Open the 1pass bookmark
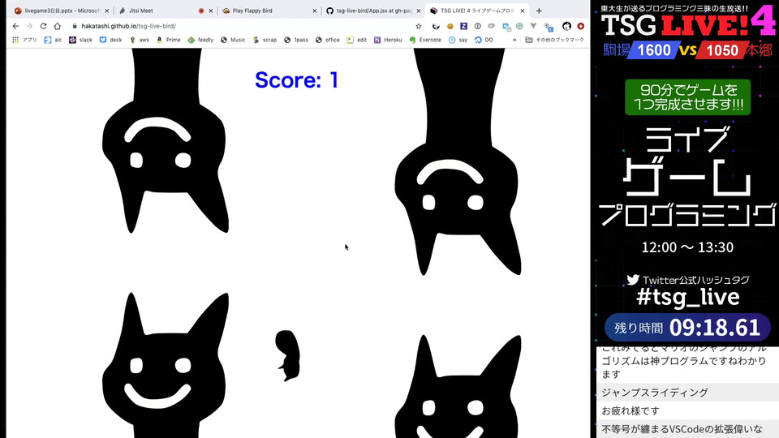The height and width of the screenshot is (438, 779). (296, 40)
